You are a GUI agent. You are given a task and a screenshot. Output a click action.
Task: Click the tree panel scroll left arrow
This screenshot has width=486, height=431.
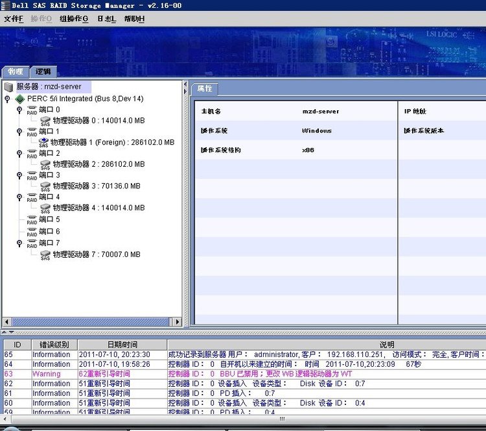[x=7, y=322]
